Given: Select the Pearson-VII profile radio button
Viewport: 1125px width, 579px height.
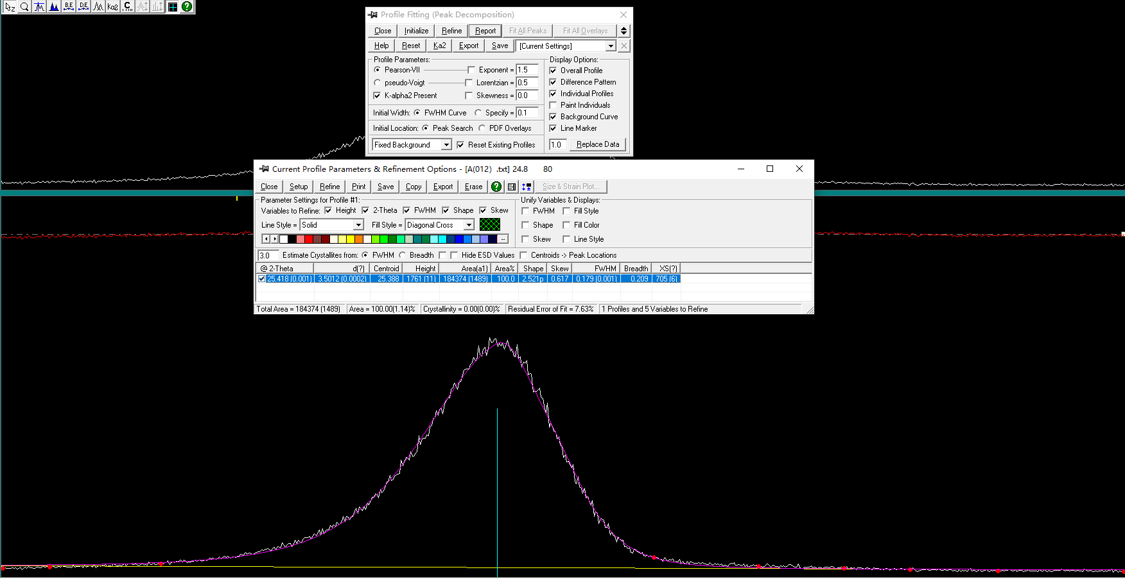Looking at the screenshot, I should tap(378, 70).
